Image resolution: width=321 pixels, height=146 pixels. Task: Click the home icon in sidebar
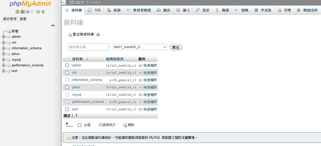[x=17, y=11]
